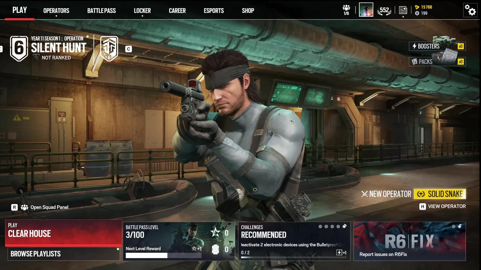The image size is (481, 270).
Task: Click the x0 count badge beside Boosters
Action: click(x=461, y=46)
